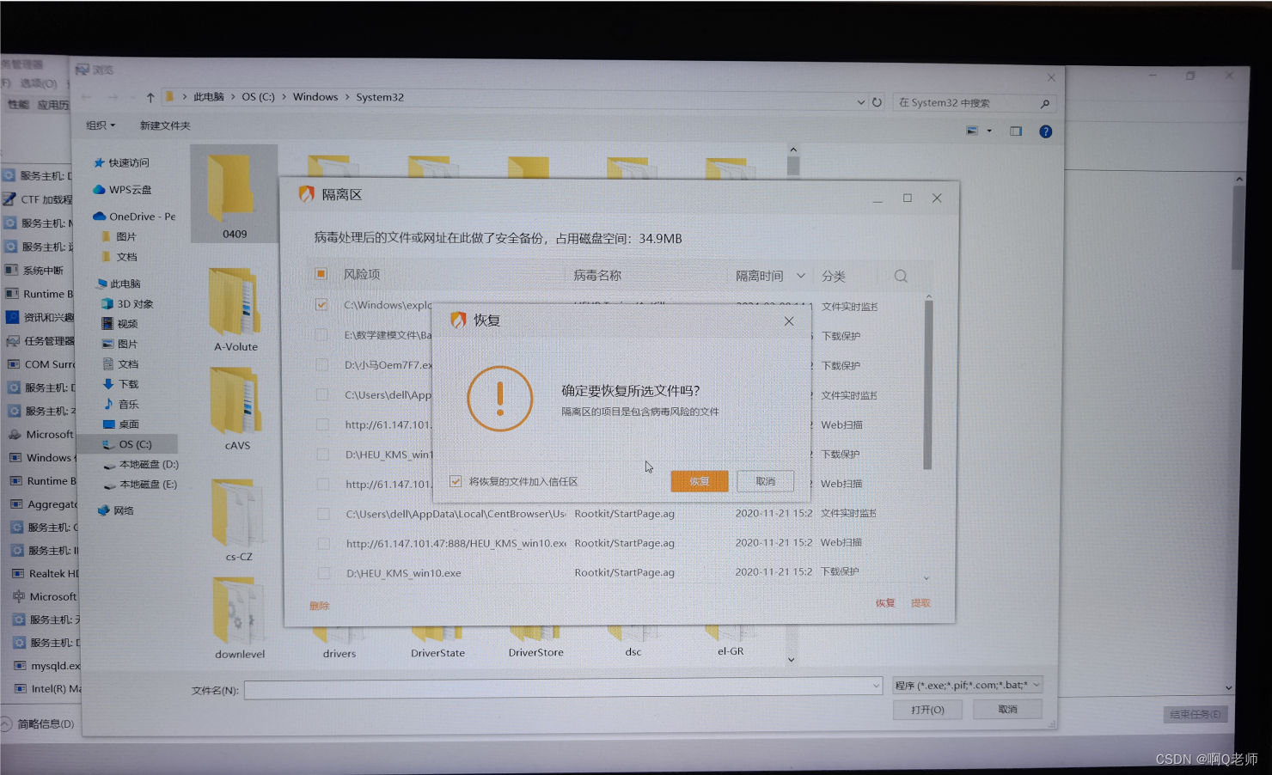Check the E:\数学建模文件 row checkbox
The height and width of the screenshot is (775, 1272).
321,334
